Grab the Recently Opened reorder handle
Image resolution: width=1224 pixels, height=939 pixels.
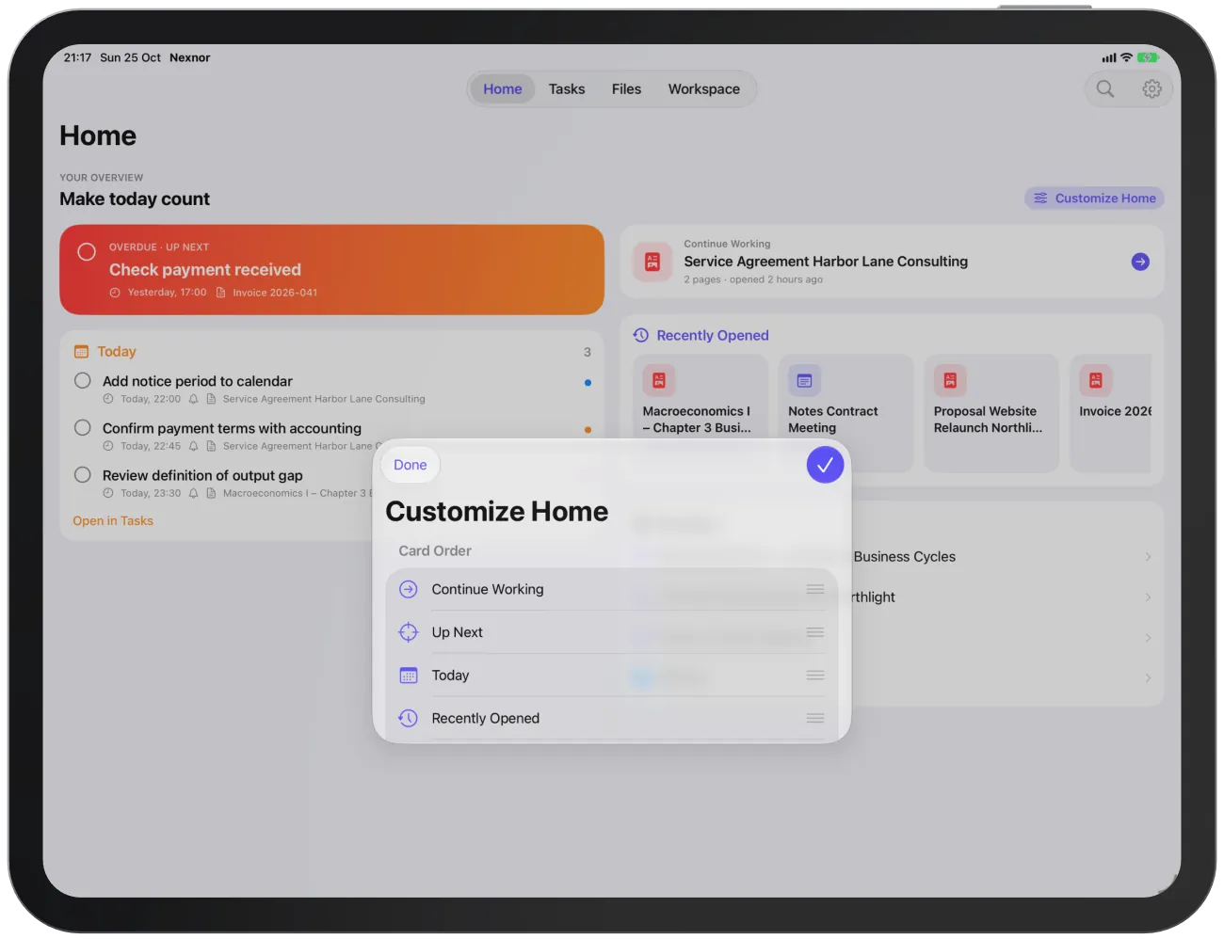click(815, 718)
